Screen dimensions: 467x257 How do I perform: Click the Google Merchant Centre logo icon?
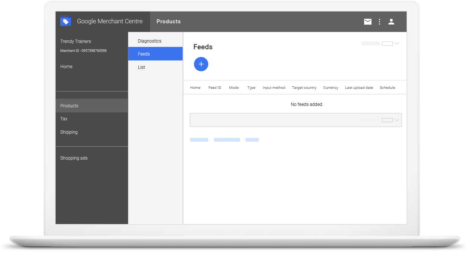(x=66, y=21)
